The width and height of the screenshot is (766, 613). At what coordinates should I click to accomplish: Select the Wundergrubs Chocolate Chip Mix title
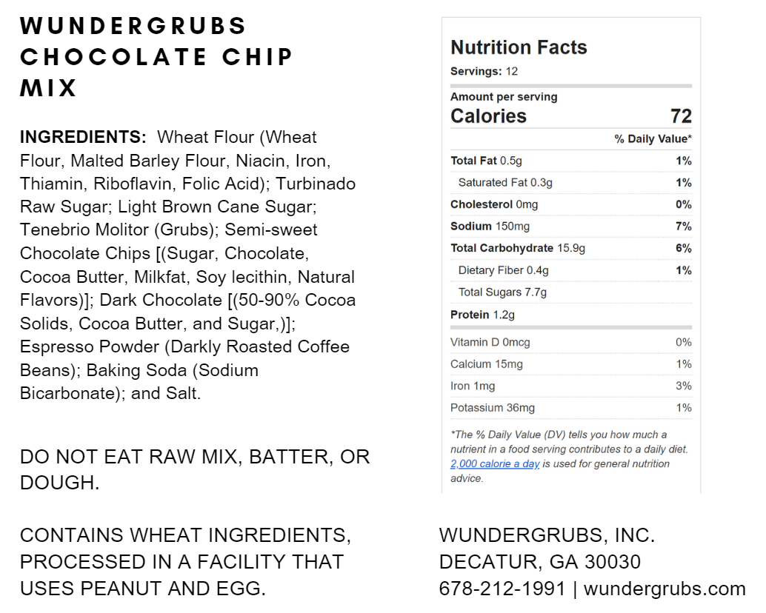157,57
